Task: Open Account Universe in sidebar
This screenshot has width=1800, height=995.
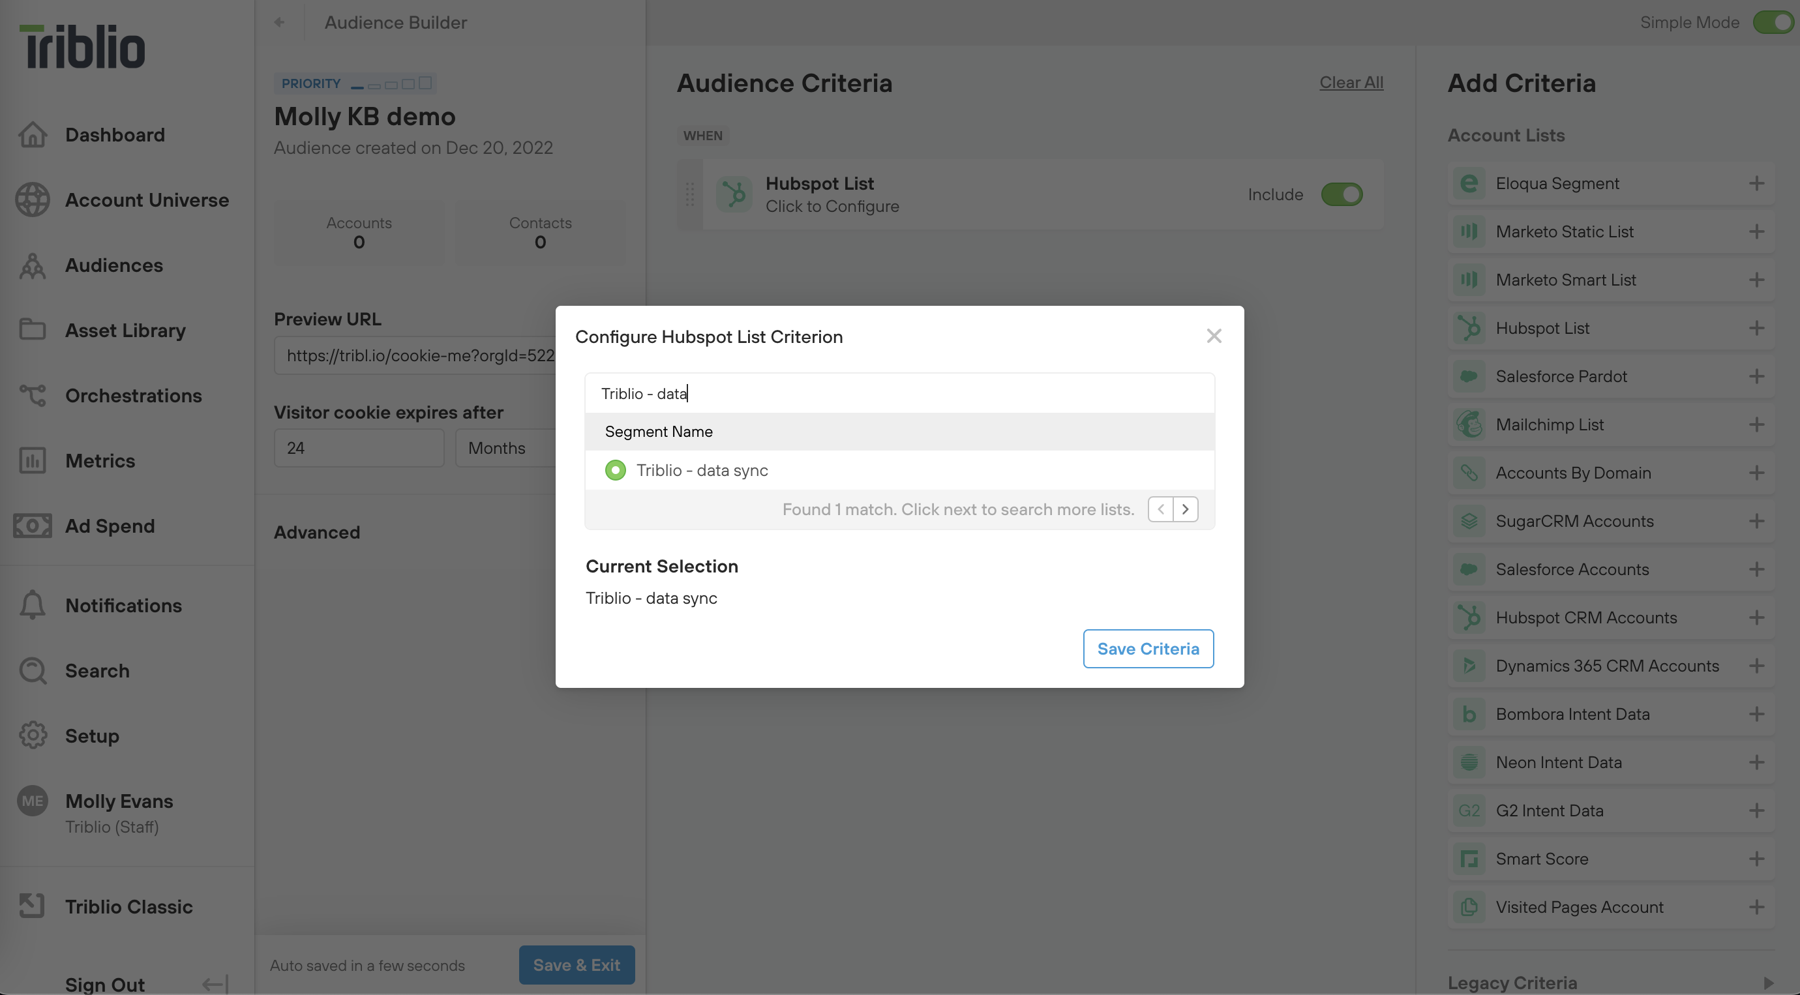Action: pyautogui.click(x=147, y=201)
